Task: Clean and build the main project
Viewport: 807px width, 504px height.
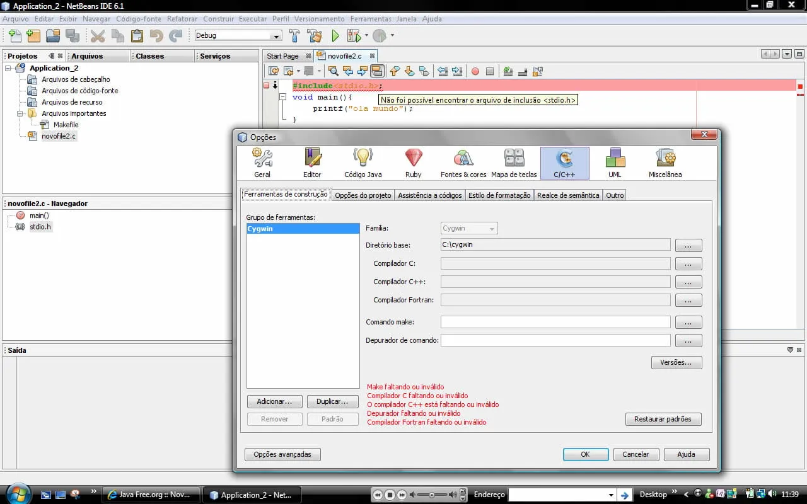Action: (x=315, y=36)
